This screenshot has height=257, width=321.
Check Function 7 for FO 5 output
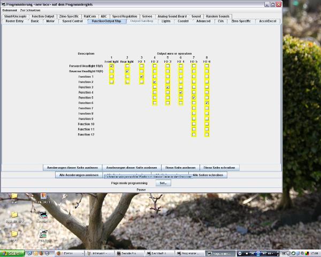pyautogui.click(x=194, y=108)
